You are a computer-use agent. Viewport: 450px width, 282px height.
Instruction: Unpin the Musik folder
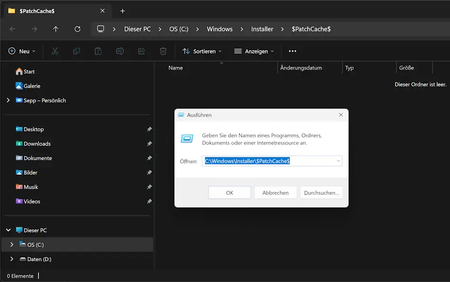click(149, 187)
